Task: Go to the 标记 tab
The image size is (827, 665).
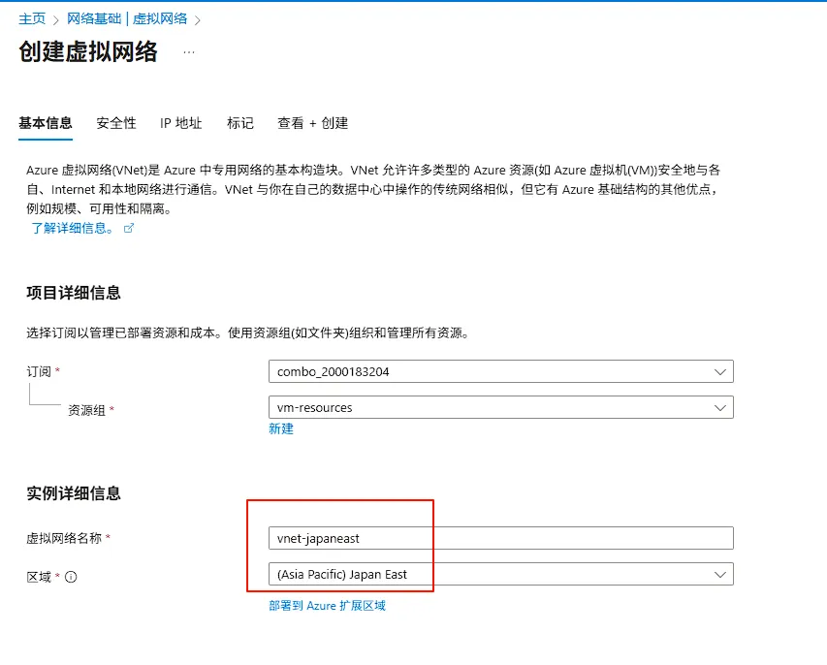Action: pos(240,123)
